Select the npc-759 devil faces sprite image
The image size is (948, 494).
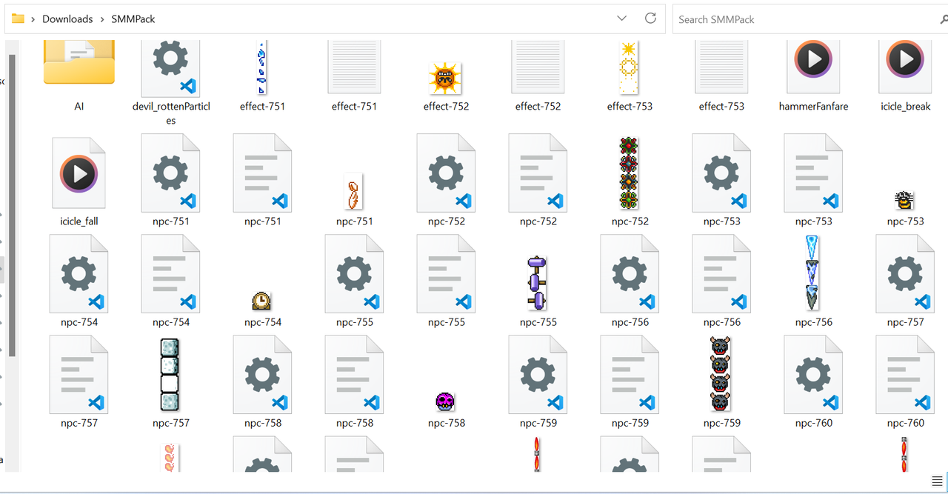coord(721,375)
